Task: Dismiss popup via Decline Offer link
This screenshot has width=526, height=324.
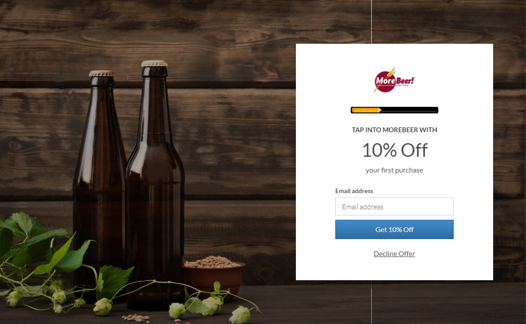Action: (394, 254)
